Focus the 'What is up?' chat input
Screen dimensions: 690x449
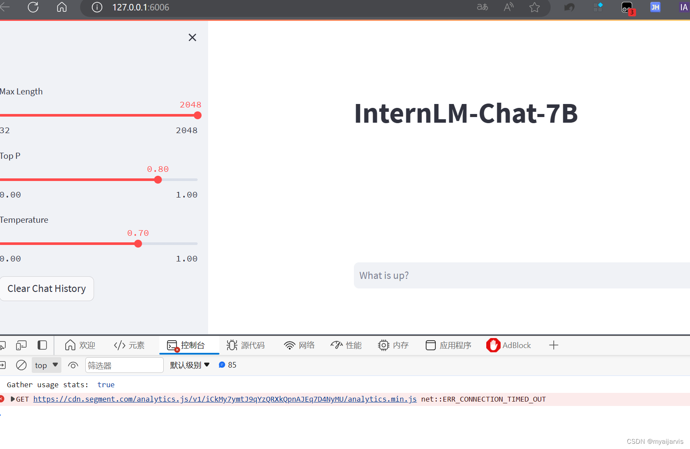(522, 275)
